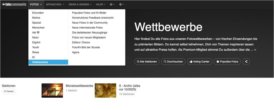Click the Details button under Sektionen
Viewport: 274px width, 110px height.
(9, 91)
